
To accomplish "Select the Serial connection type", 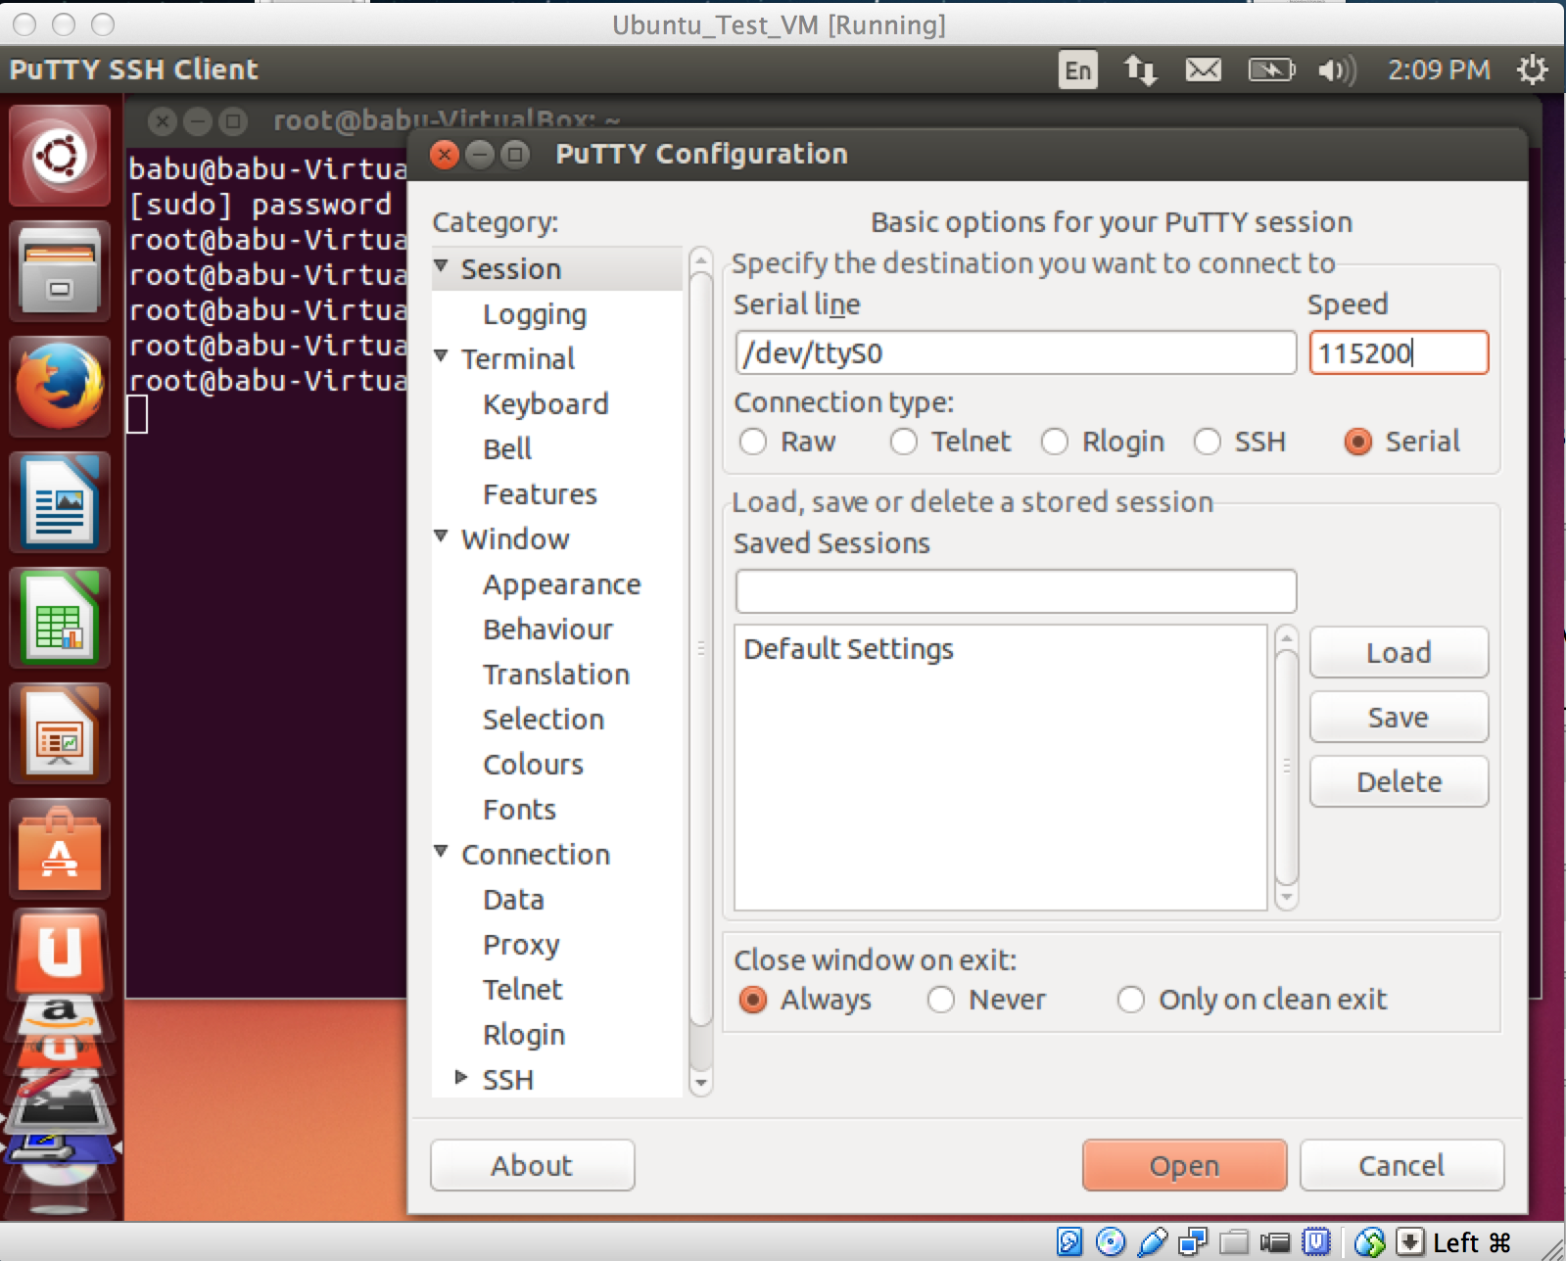I will [1358, 442].
